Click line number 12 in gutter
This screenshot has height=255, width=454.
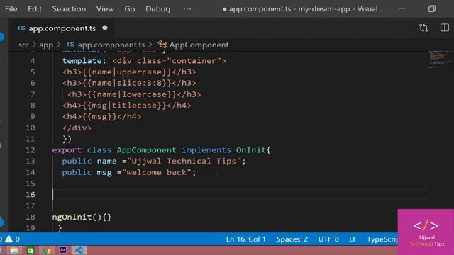coord(30,150)
